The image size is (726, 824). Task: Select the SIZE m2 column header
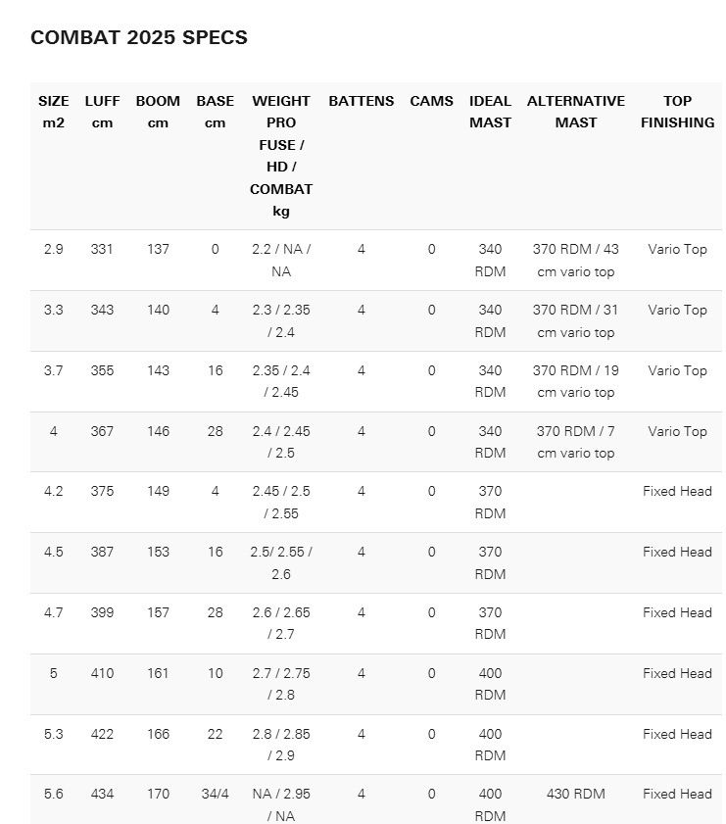54,112
